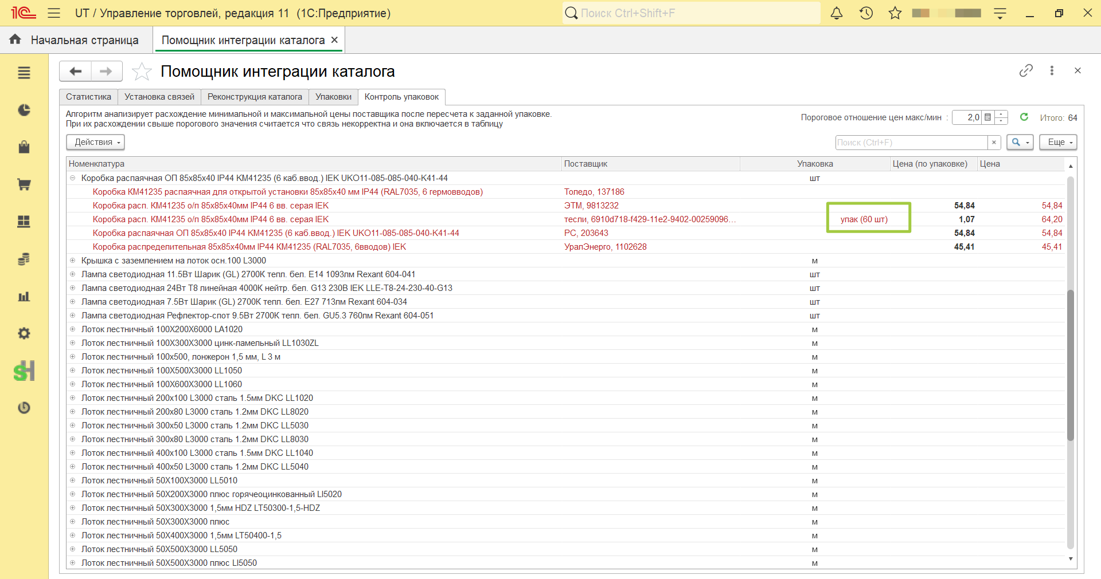
Task: Expand the Крышка с заземлением row
Action: point(73,261)
